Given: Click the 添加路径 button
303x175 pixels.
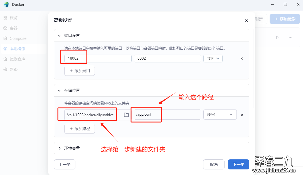Looking at the screenshot, I should point(80,129).
